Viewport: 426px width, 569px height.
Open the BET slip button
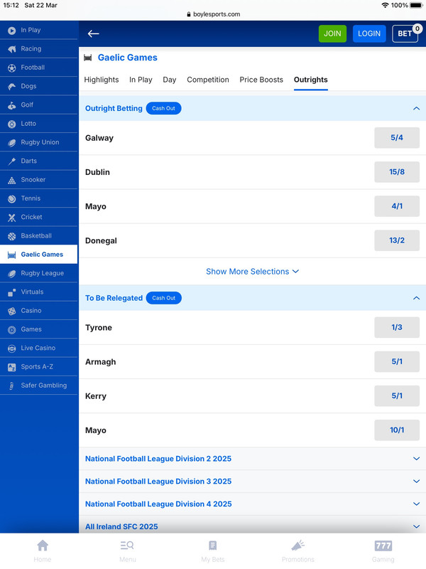coord(405,33)
